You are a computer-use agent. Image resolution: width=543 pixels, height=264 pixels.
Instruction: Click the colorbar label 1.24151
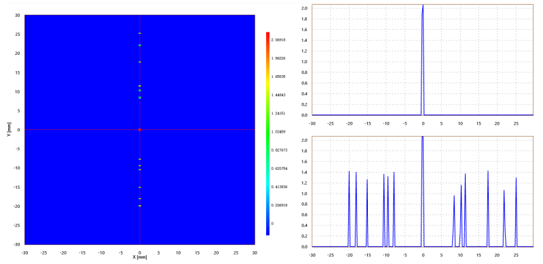coord(278,113)
